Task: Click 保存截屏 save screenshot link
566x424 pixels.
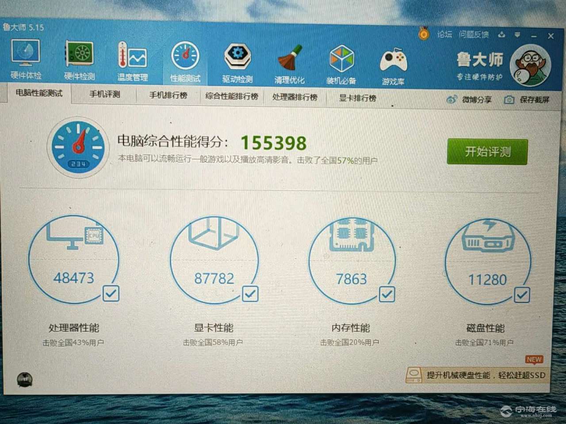Action: (535, 100)
